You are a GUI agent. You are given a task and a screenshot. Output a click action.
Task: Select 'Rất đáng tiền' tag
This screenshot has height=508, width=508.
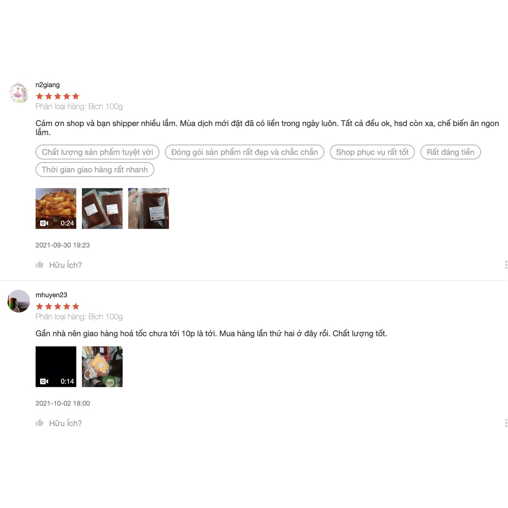pyautogui.click(x=450, y=152)
